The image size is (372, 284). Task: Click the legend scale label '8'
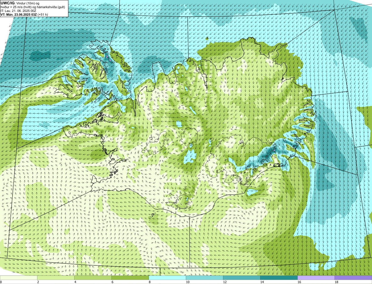click(150, 282)
